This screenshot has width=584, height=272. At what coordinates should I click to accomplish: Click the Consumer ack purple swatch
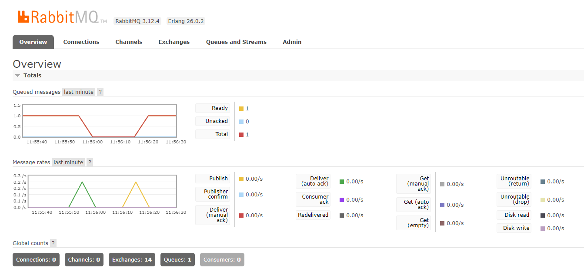click(342, 200)
